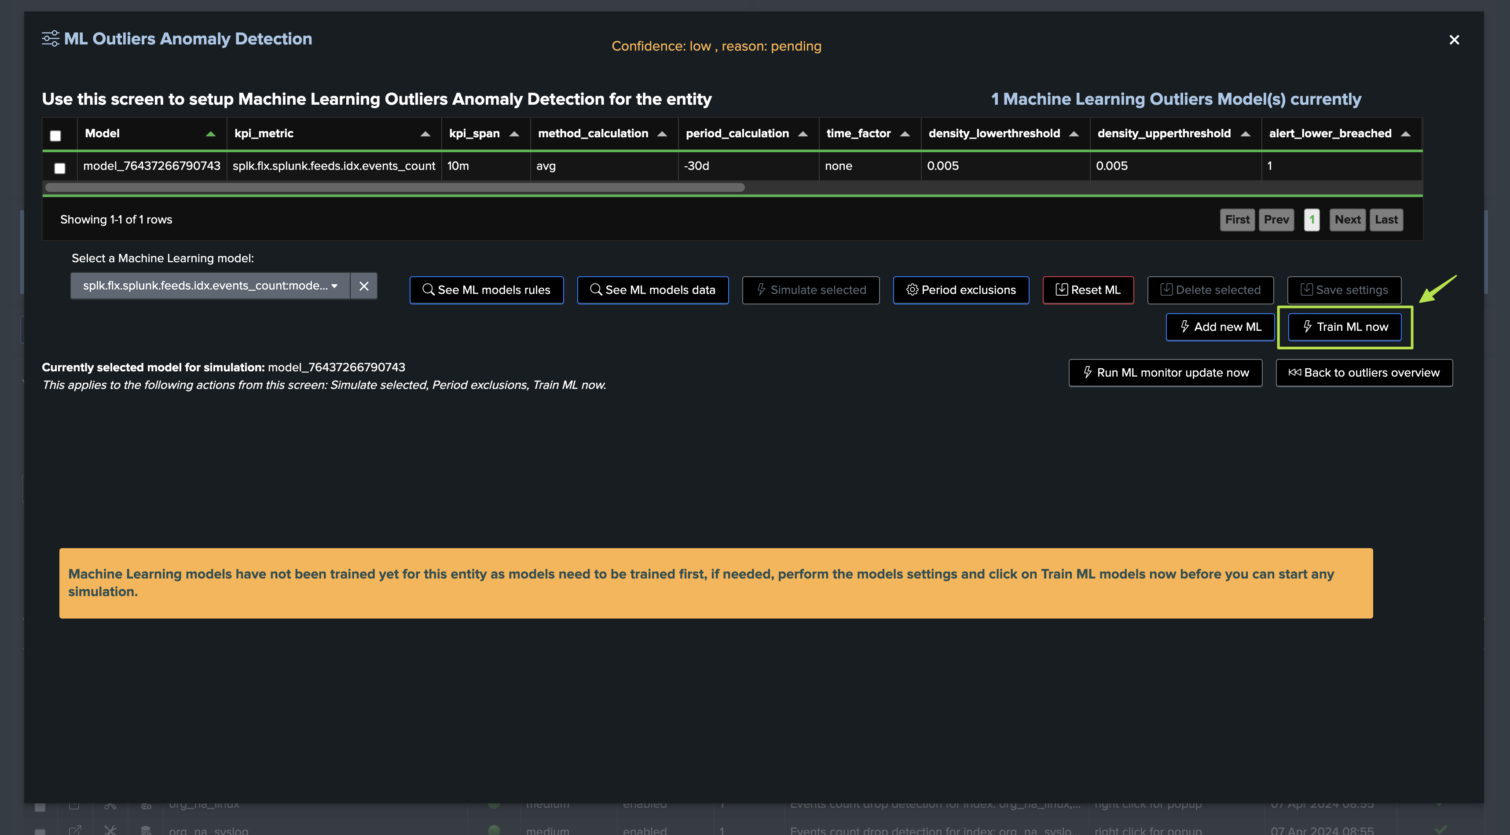The height and width of the screenshot is (835, 1510).
Task: Go to the Next pagination page
Action: coord(1347,220)
